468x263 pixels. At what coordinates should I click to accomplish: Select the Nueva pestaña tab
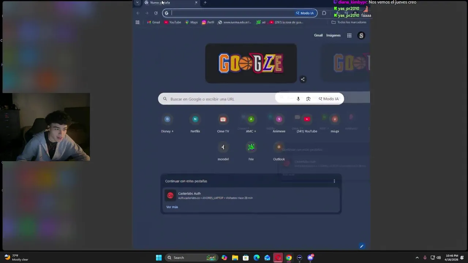[x=170, y=3]
